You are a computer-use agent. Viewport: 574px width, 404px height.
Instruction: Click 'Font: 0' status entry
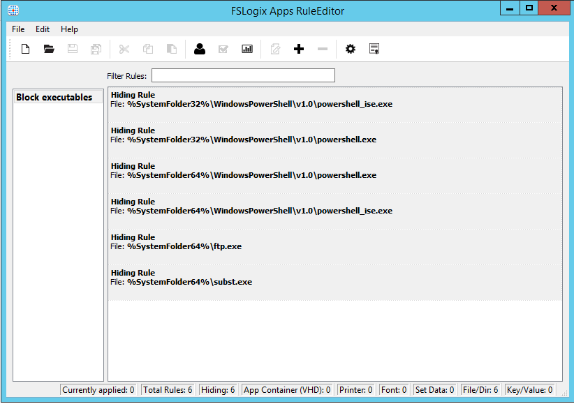[394, 390]
